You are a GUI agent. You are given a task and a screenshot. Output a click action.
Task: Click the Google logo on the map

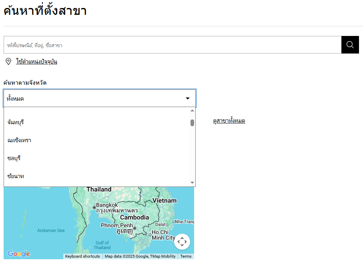coord(19,254)
